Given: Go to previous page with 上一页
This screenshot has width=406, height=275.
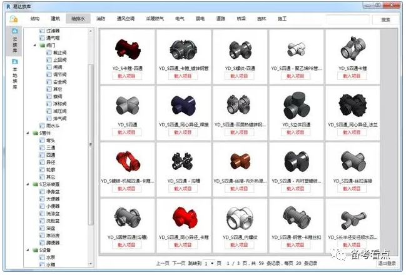Looking at the screenshot, I should click(x=163, y=264).
